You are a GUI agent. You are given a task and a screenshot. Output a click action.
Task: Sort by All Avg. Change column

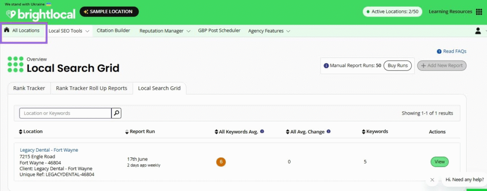tap(288, 132)
